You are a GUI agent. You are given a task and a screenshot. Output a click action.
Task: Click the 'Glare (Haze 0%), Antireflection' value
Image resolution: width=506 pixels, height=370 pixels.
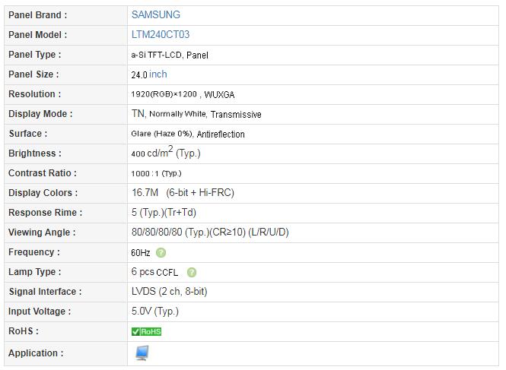[188, 134]
